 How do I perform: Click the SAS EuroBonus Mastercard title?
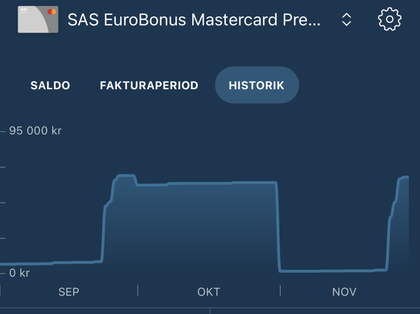click(x=194, y=20)
